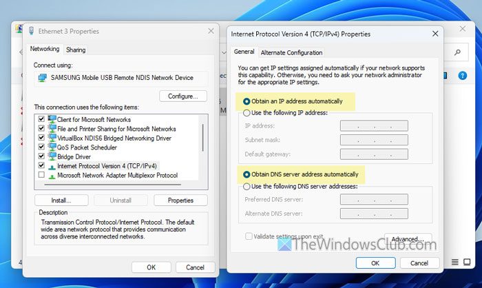Uncheck Client for Microsoft Networks
Image resolution: width=482 pixels, height=288 pixels.
(41, 119)
